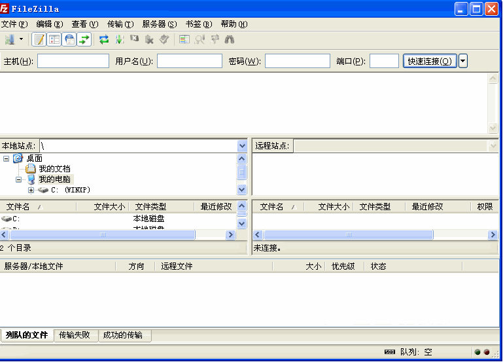Viewport: 503px width, 362px height.
Task: Click the 本地站点 path input field
Action: pyautogui.click(x=139, y=146)
